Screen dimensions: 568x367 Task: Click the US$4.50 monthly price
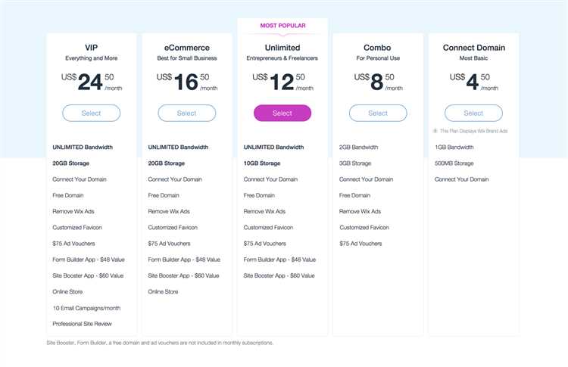tap(474, 82)
